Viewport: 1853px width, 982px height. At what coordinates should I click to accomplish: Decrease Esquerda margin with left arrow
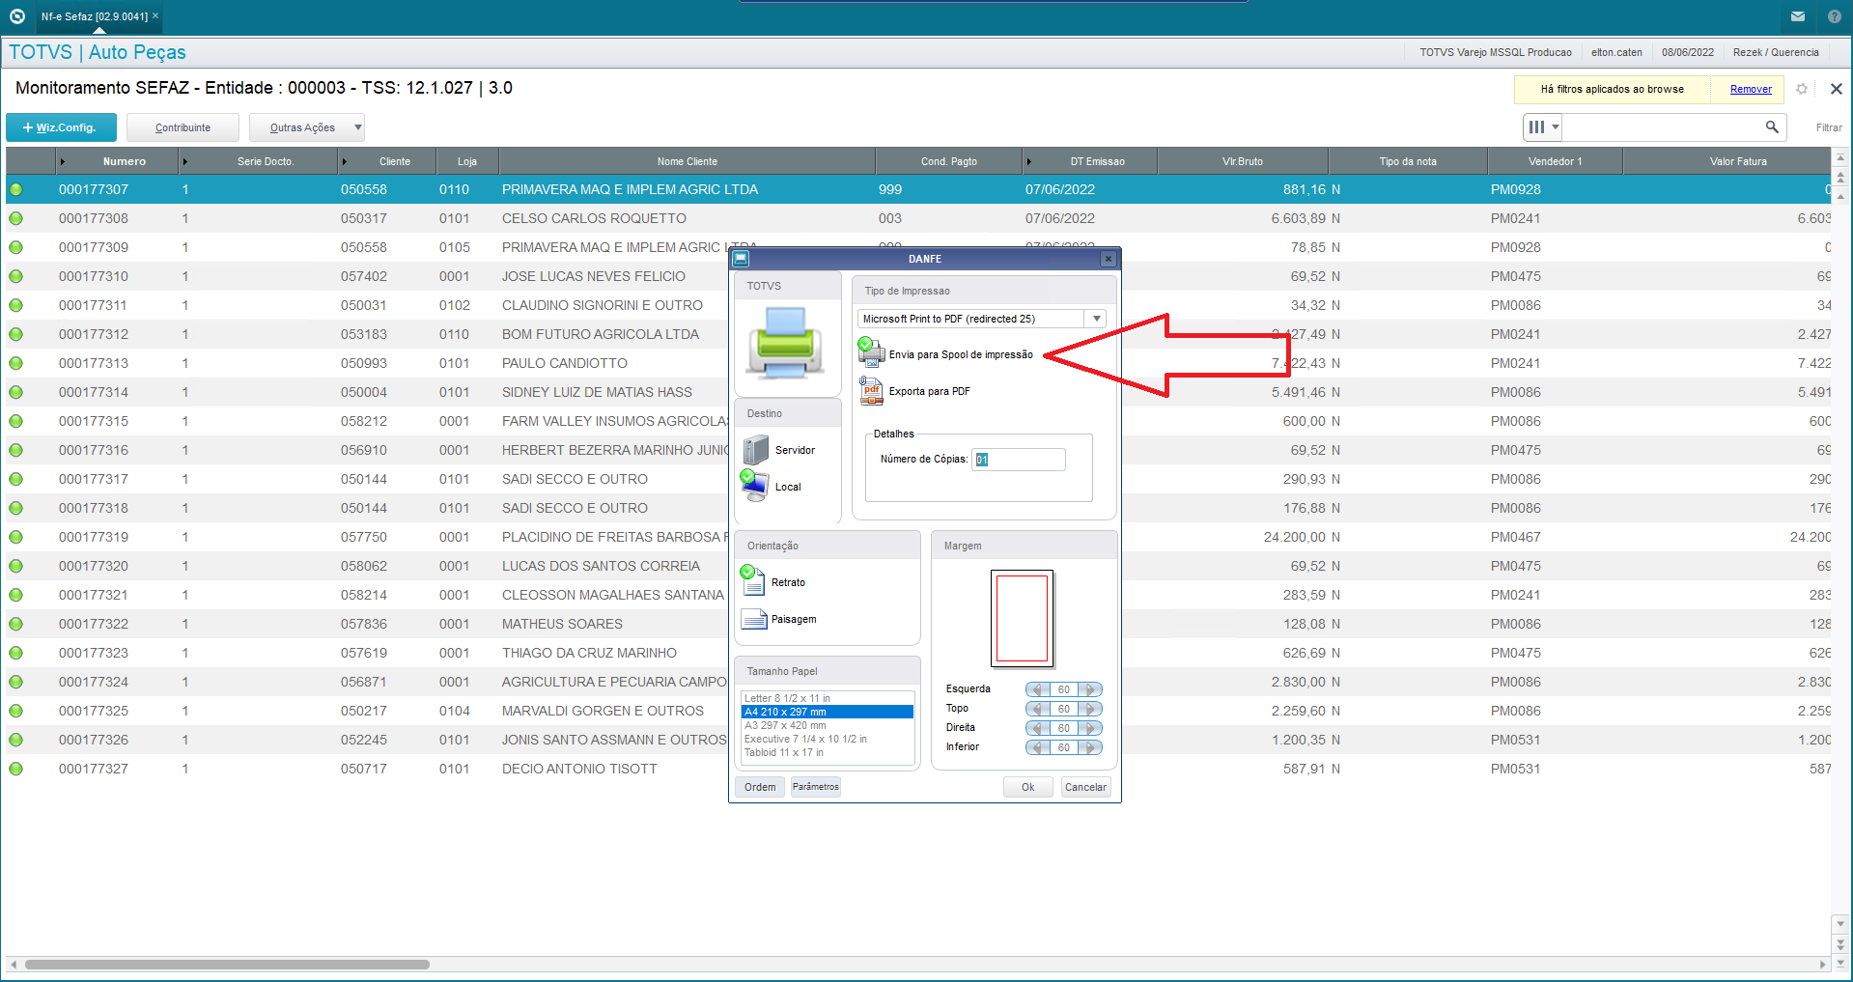click(1038, 689)
